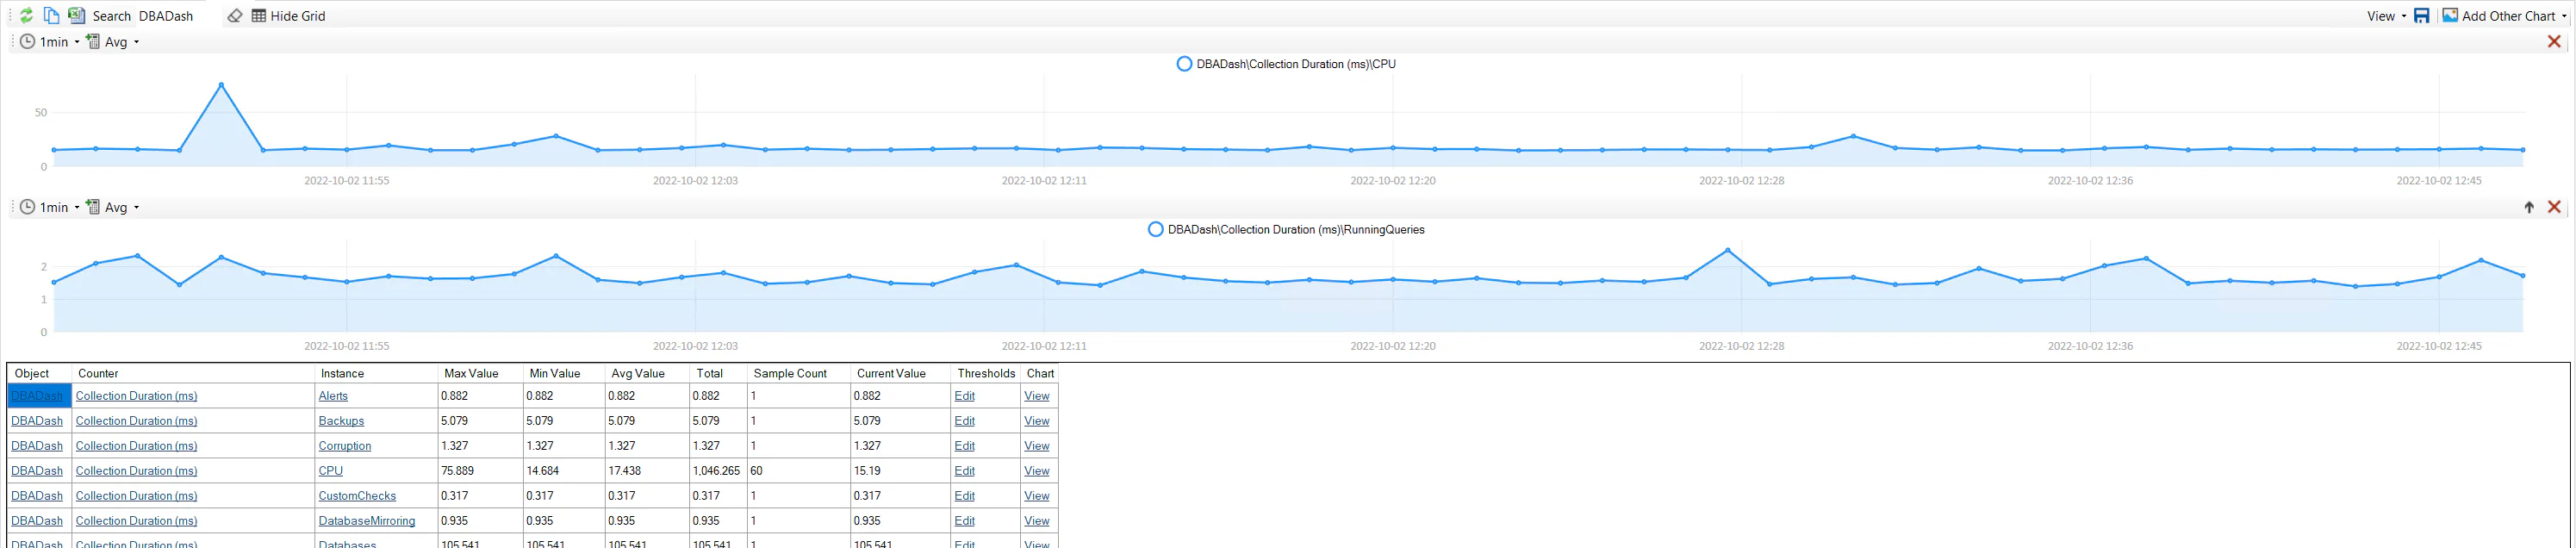This screenshot has width=2576, height=548.
Task: Open the Avg dropdown on RunningQueries chart
Action: point(113,207)
